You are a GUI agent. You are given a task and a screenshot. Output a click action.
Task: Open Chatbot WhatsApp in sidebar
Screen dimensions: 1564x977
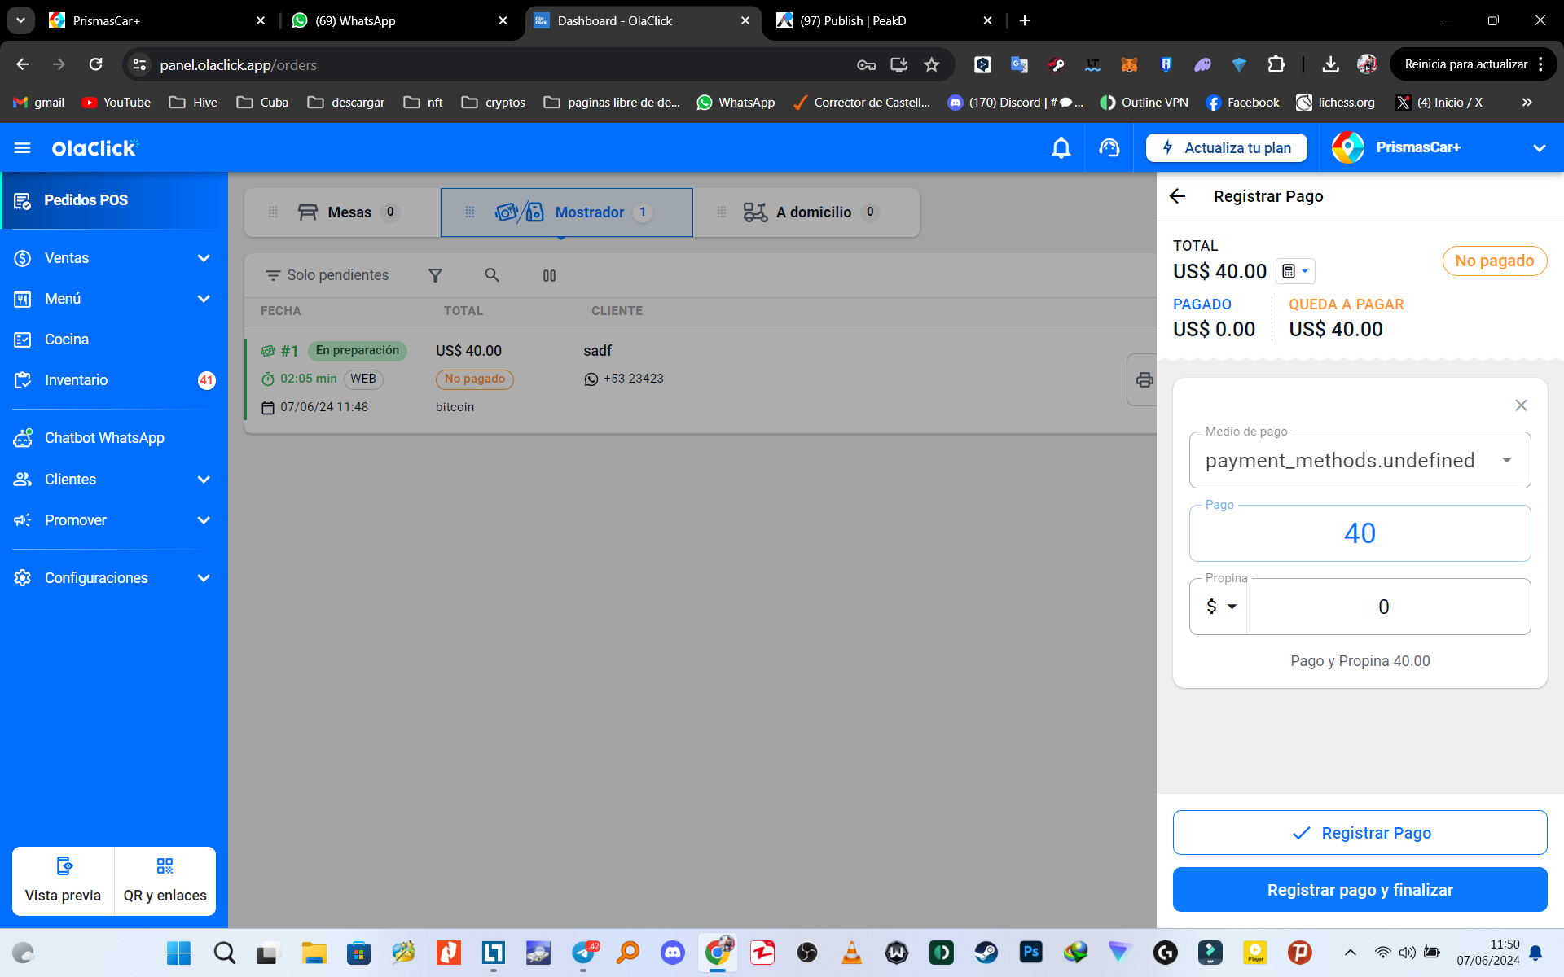coord(114,438)
